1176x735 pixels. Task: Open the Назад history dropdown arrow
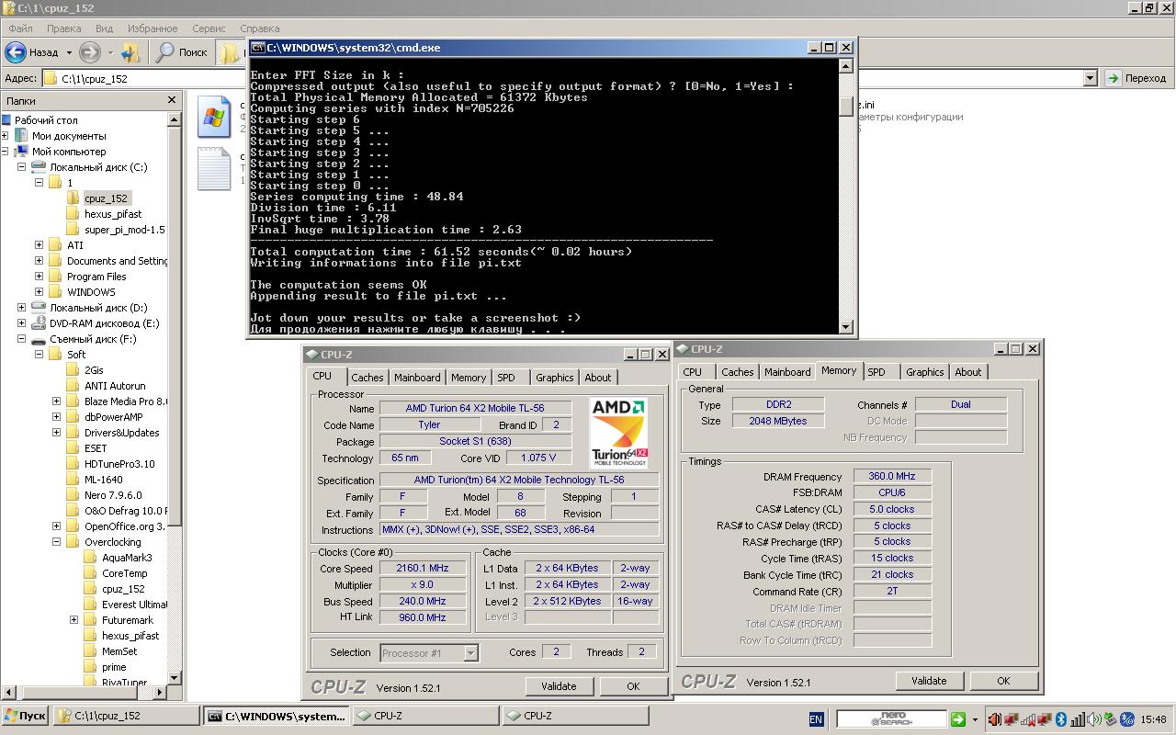[x=69, y=52]
